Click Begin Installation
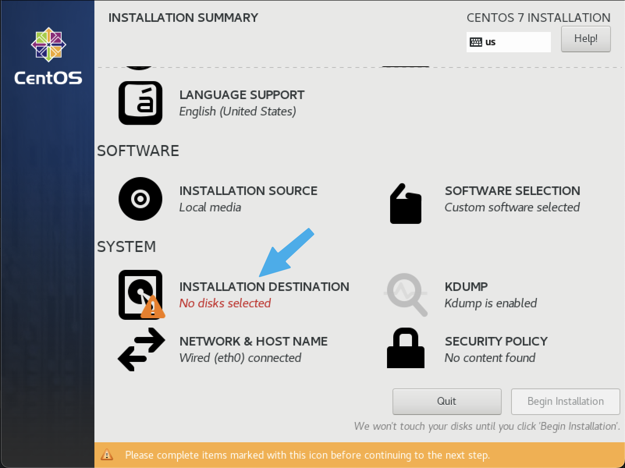The image size is (625, 468). (x=565, y=401)
